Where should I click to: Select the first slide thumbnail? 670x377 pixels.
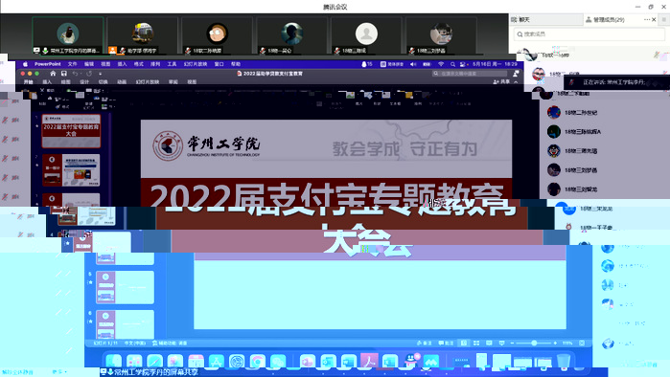tap(71, 130)
